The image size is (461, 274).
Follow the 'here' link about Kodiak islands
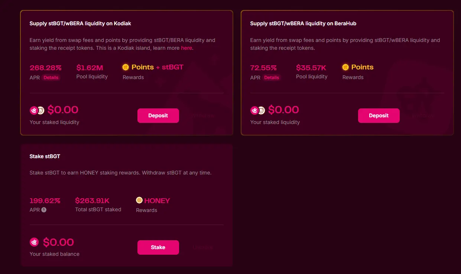click(x=186, y=48)
